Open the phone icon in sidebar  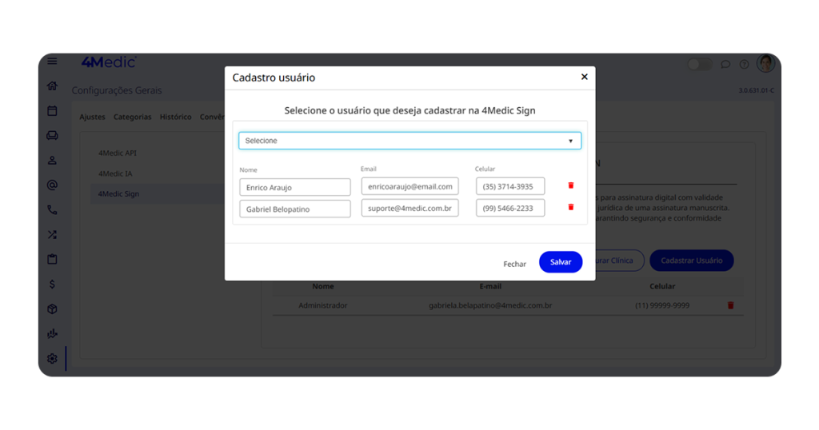[52, 209]
